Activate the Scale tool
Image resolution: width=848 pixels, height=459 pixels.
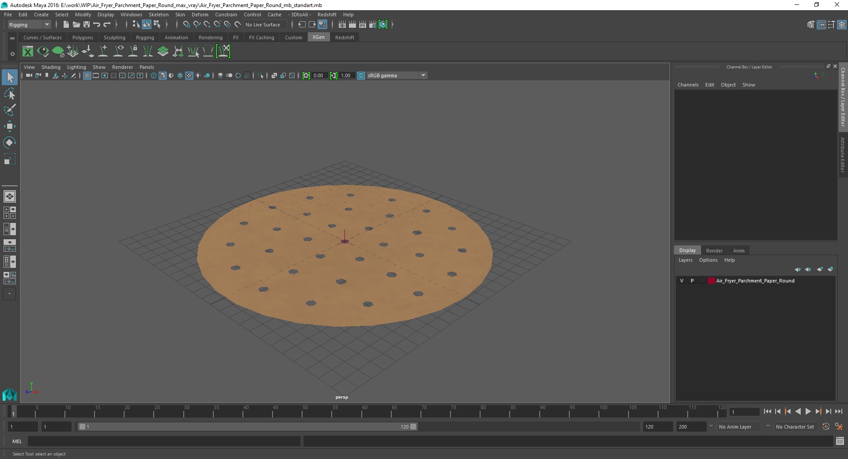click(10, 159)
